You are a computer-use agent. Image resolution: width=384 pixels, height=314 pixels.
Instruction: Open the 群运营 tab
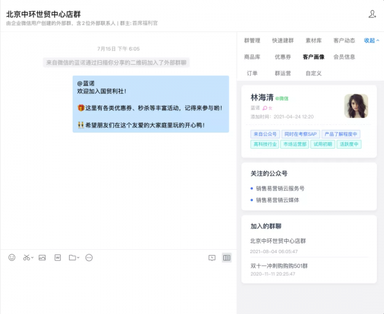tap(283, 73)
